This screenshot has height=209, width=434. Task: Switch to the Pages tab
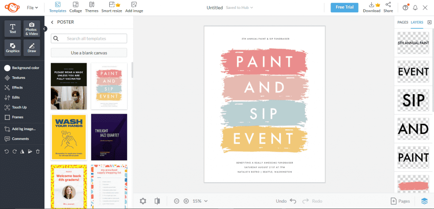tap(402, 22)
